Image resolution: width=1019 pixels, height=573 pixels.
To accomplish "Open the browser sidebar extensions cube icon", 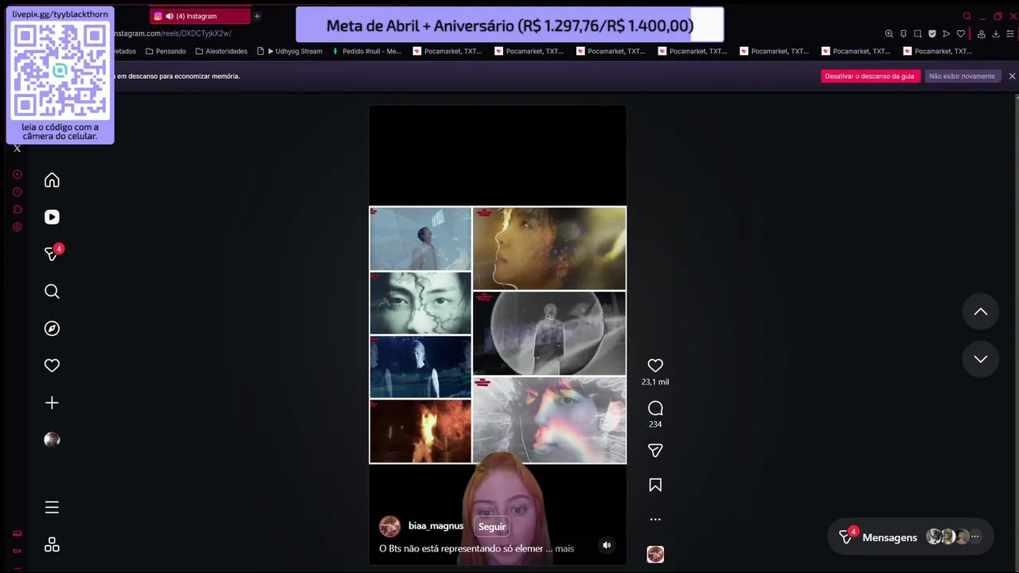I will click(17, 209).
